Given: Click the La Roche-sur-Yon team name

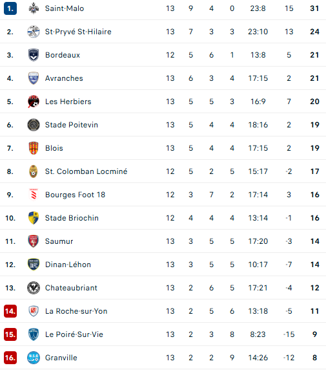Looking at the screenshot, I should click(x=76, y=311).
